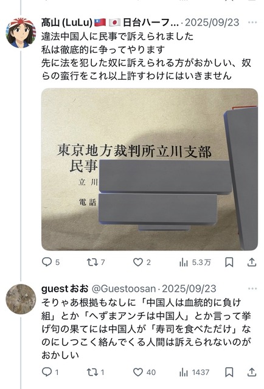Like the 髙山 (LuLu) post
The height and width of the screenshot is (389, 264).
142,262
